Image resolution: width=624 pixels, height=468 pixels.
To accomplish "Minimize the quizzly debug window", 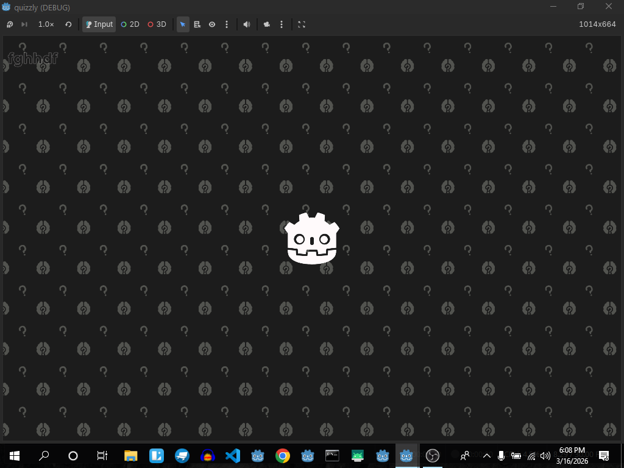I will [553, 6].
